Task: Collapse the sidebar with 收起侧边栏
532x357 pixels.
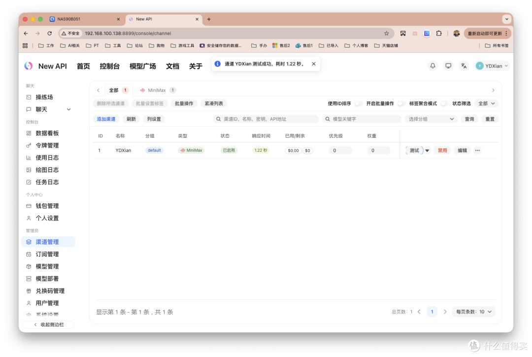Action: click(48, 325)
